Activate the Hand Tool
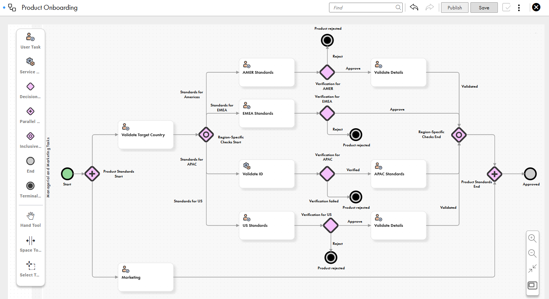Viewport: 549px width, 299px height. (30, 216)
